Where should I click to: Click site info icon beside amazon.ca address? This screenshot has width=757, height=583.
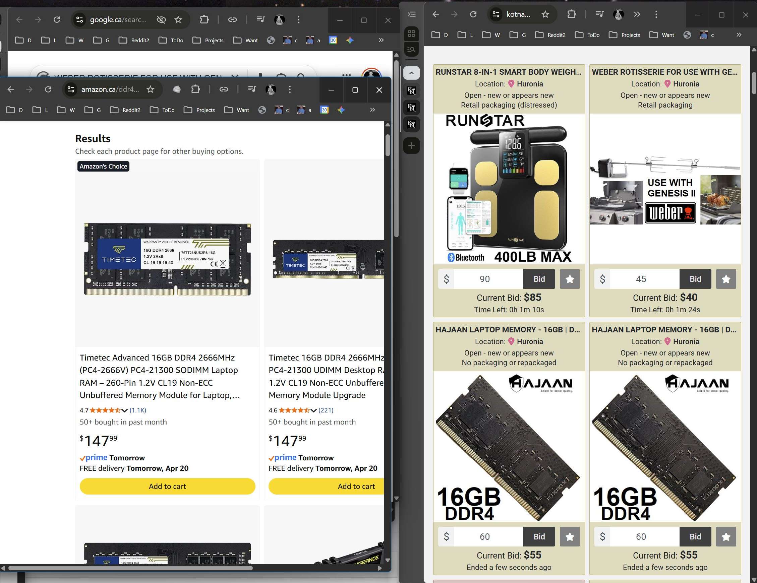71,89
